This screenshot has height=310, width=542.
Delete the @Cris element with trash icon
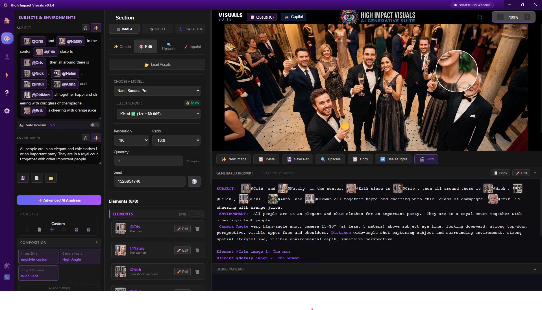[x=197, y=229]
